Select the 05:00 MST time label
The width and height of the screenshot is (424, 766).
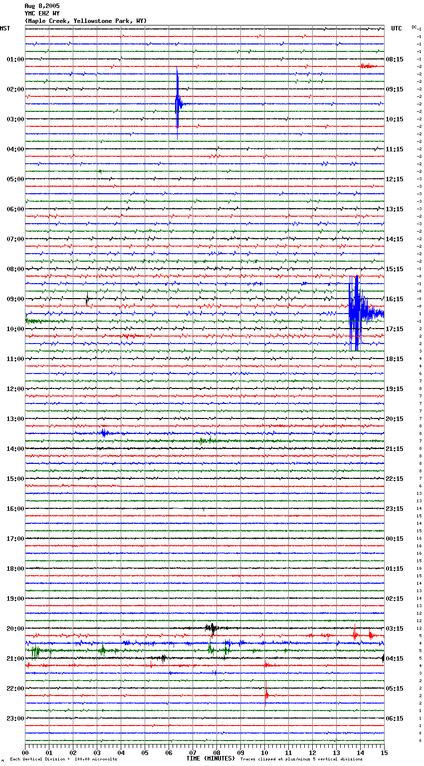point(15,179)
